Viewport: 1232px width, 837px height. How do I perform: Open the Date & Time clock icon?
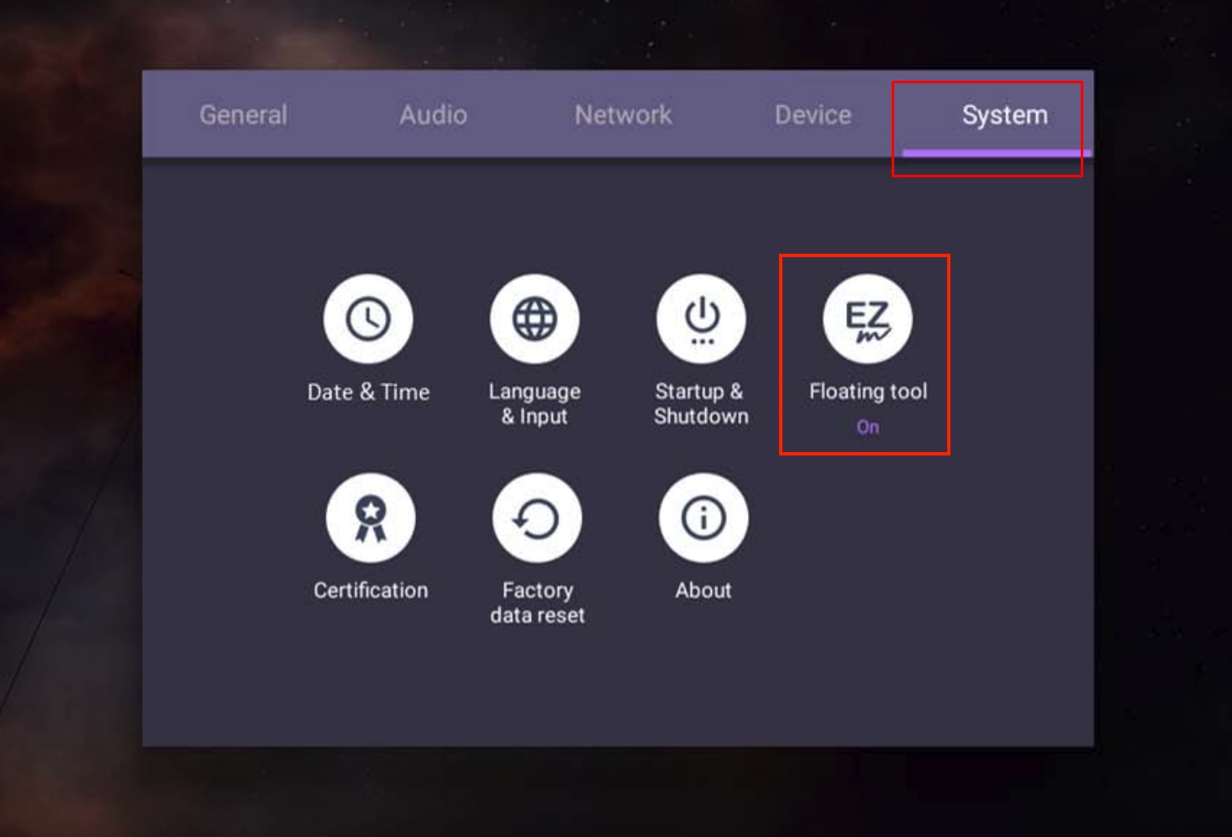[x=368, y=319]
